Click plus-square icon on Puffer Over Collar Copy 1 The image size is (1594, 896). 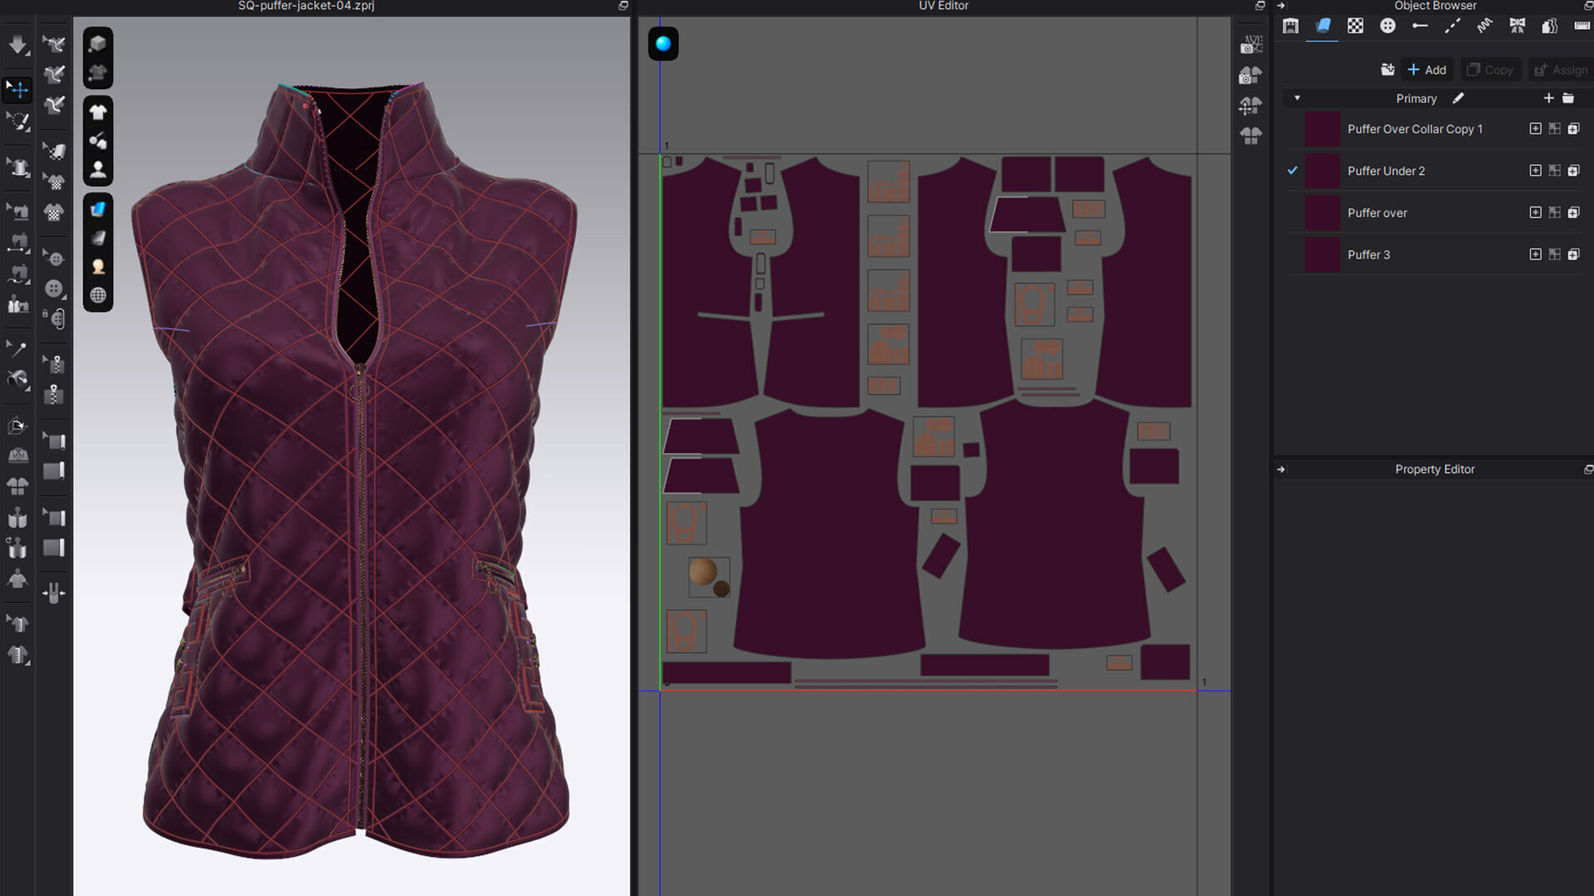pyautogui.click(x=1535, y=129)
